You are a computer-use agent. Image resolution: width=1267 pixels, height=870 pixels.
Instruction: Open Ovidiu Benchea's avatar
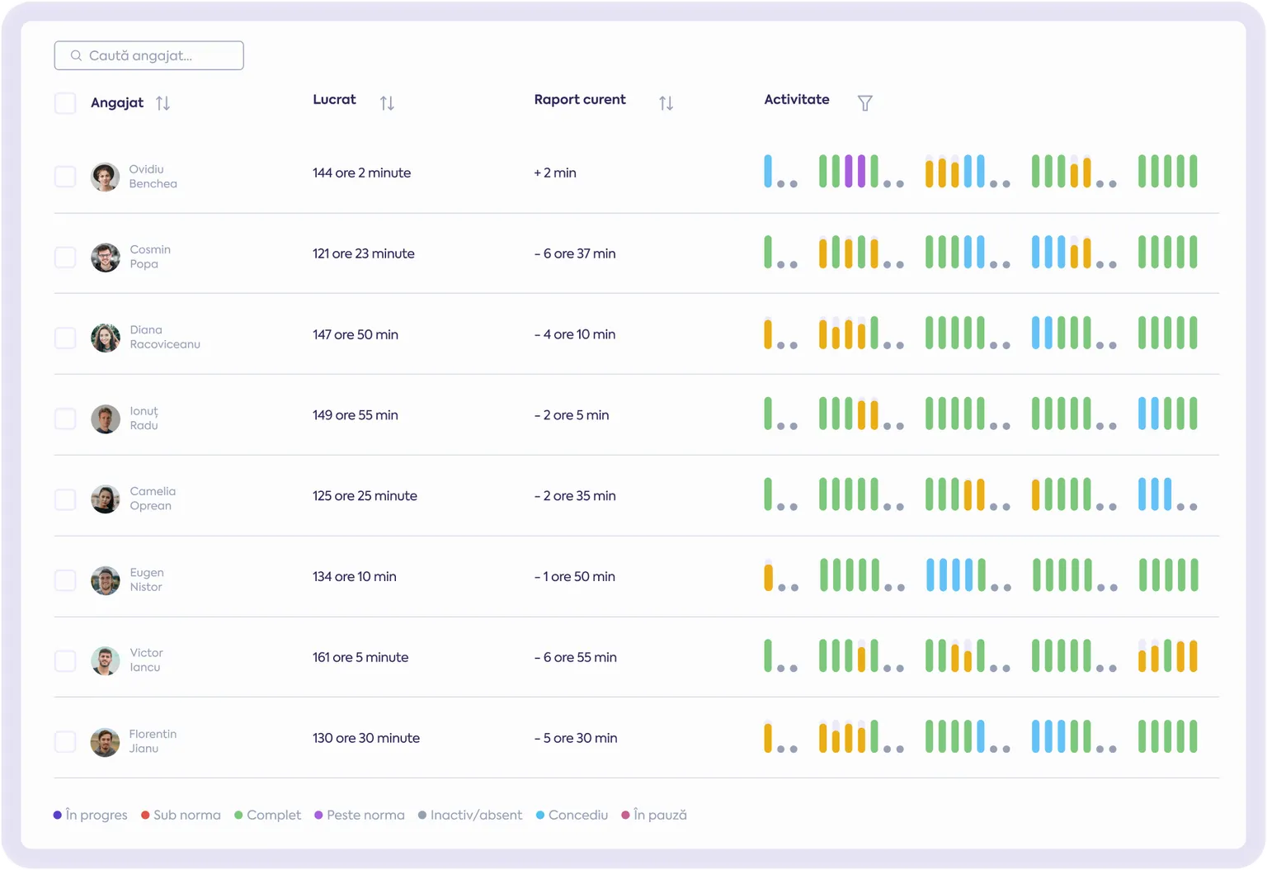pyautogui.click(x=105, y=177)
